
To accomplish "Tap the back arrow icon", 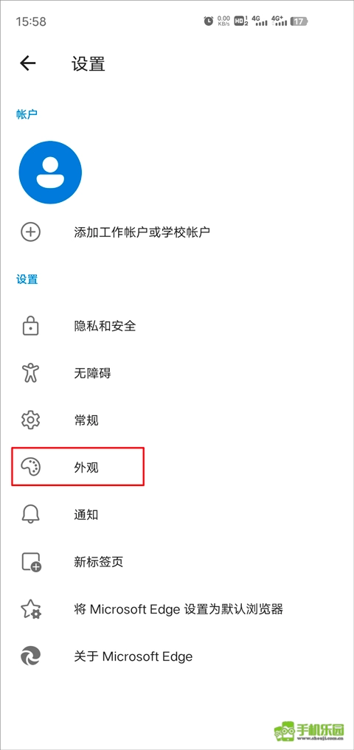I will 28,63.
